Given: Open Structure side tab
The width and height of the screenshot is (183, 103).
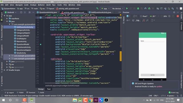Looking at the screenshot, I should point(1,67).
